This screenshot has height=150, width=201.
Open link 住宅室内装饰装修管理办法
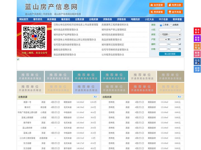pos(67,45)
